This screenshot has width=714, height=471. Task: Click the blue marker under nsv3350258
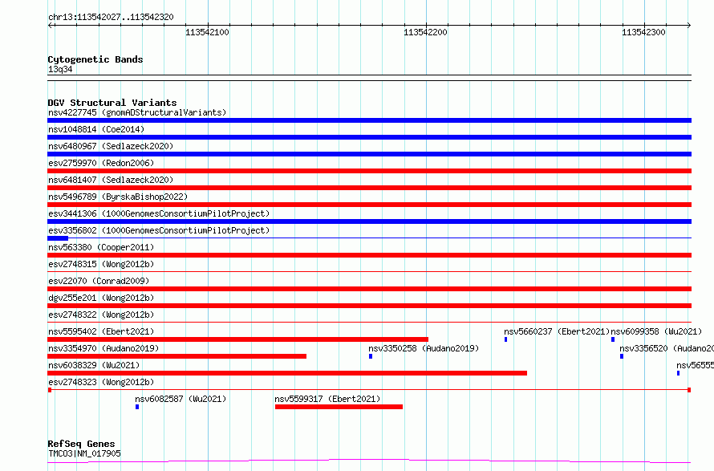coord(371,356)
